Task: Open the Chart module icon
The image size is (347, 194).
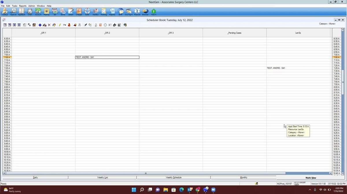Action: [x=30, y=12]
